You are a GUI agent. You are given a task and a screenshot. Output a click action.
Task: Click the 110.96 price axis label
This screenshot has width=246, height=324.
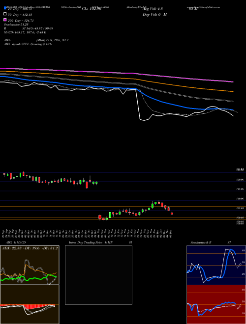point(240,199)
